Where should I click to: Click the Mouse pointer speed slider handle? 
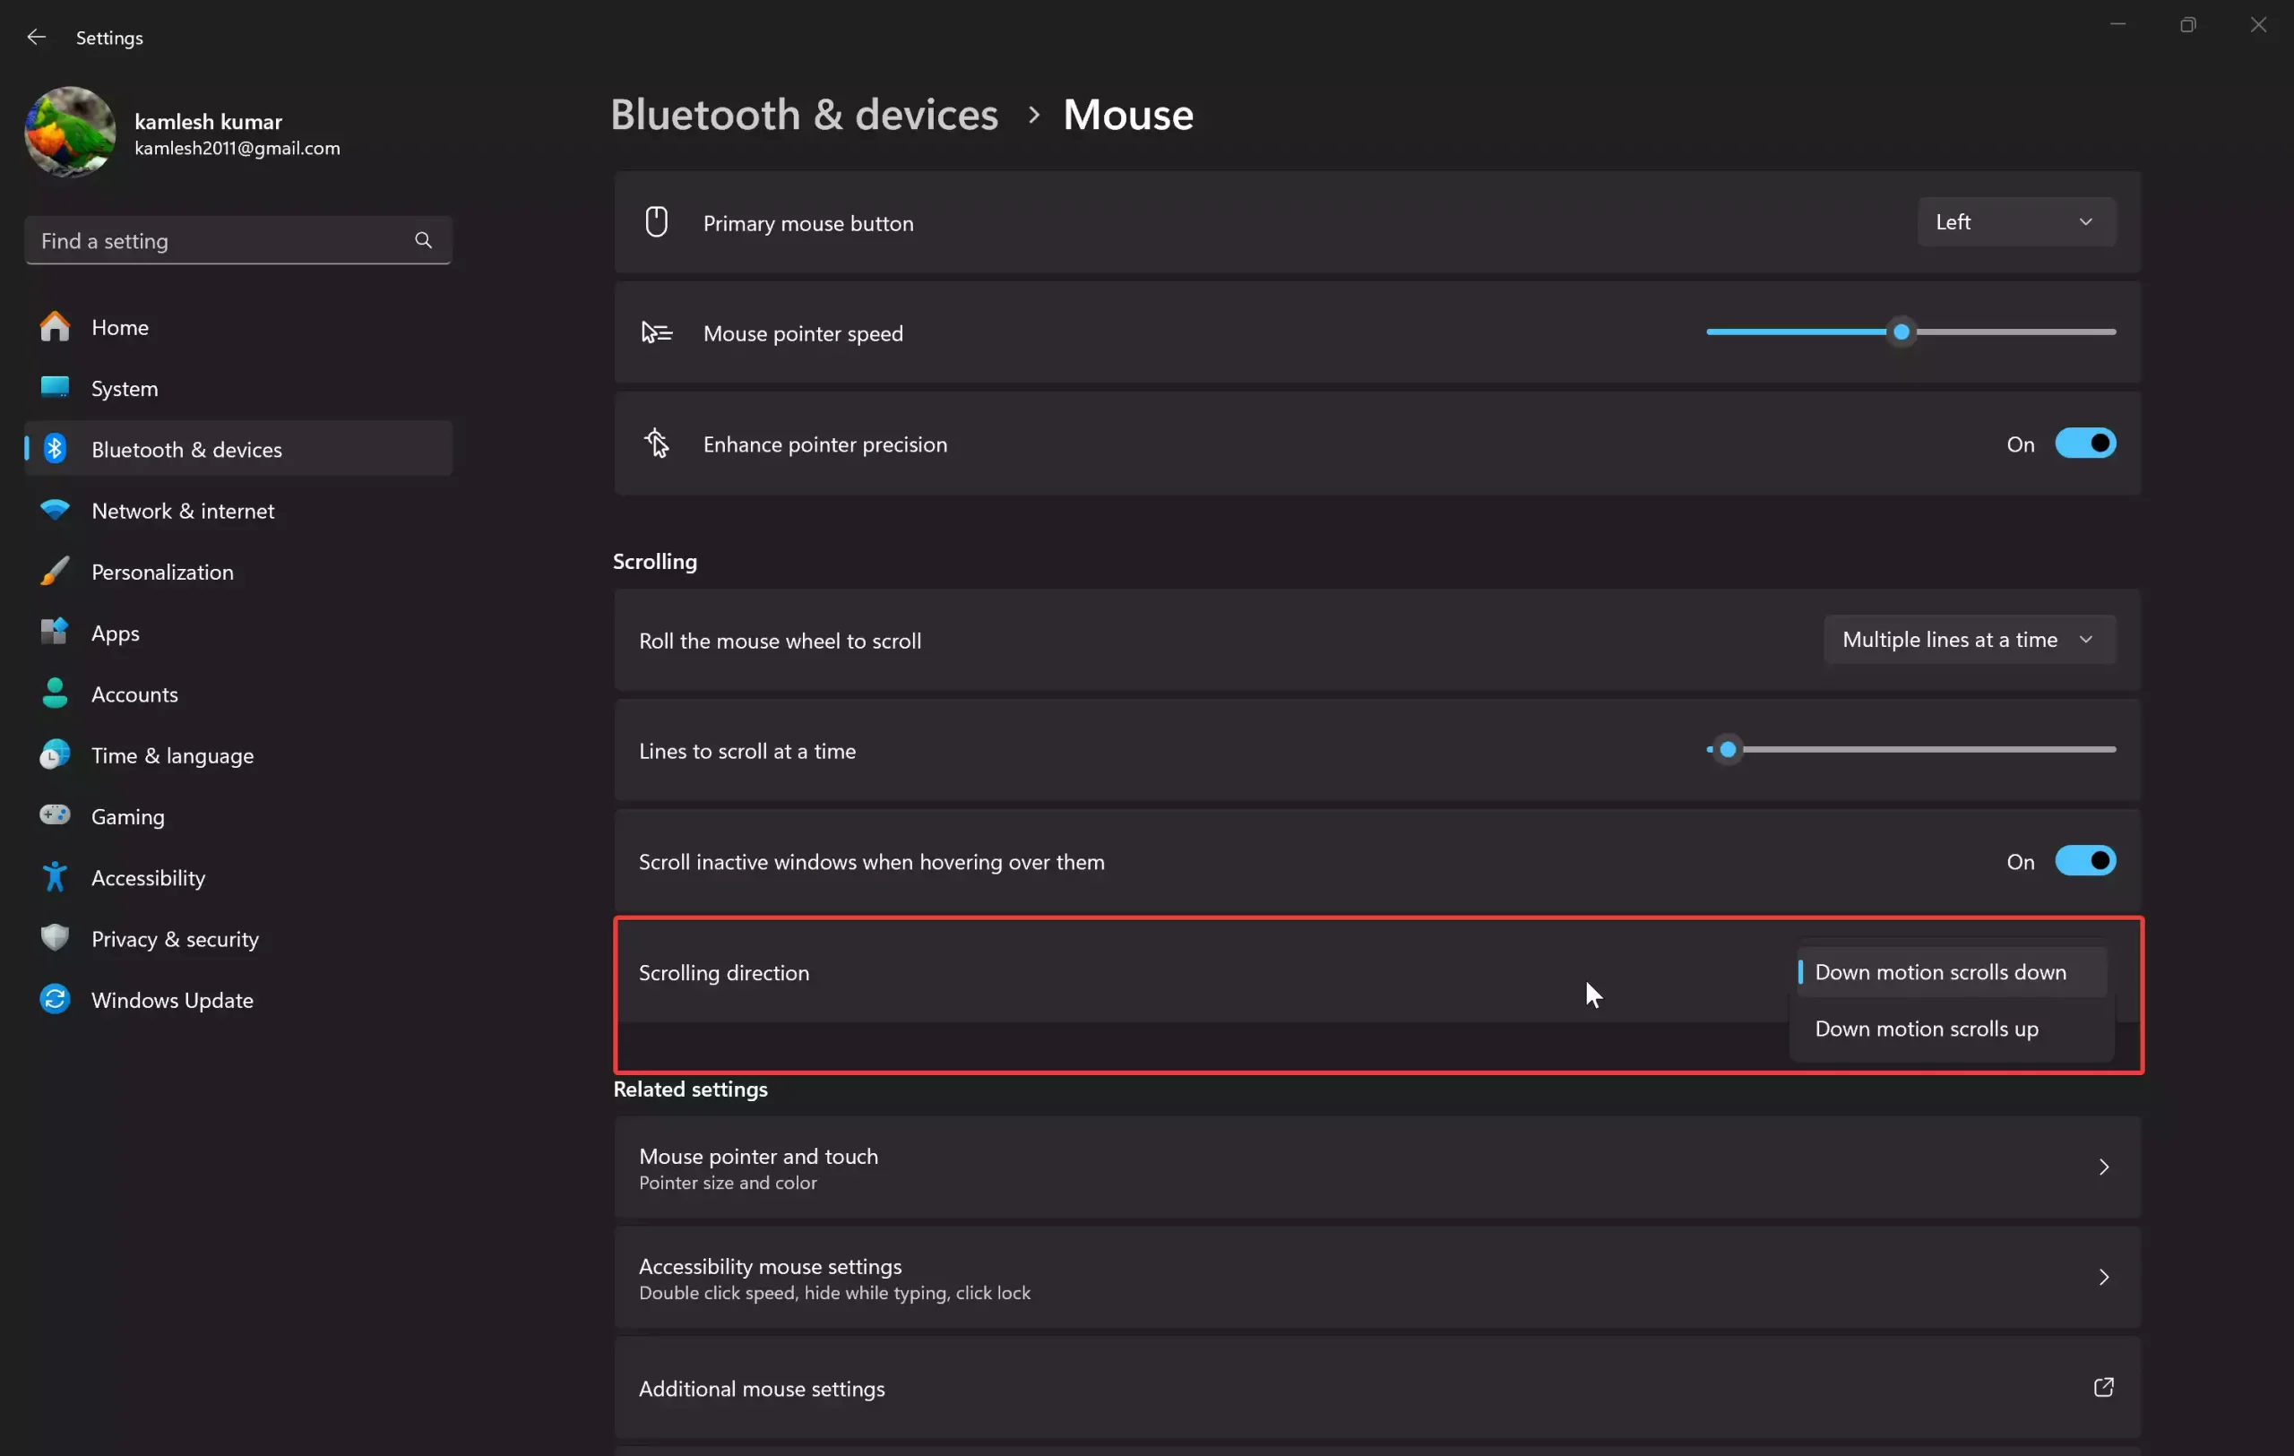click(x=1901, y=332)
